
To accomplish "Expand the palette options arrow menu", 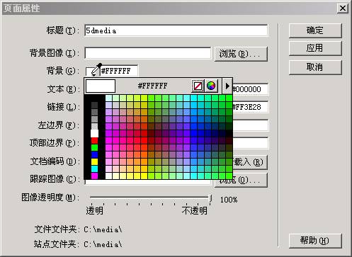I will (227, 86).
